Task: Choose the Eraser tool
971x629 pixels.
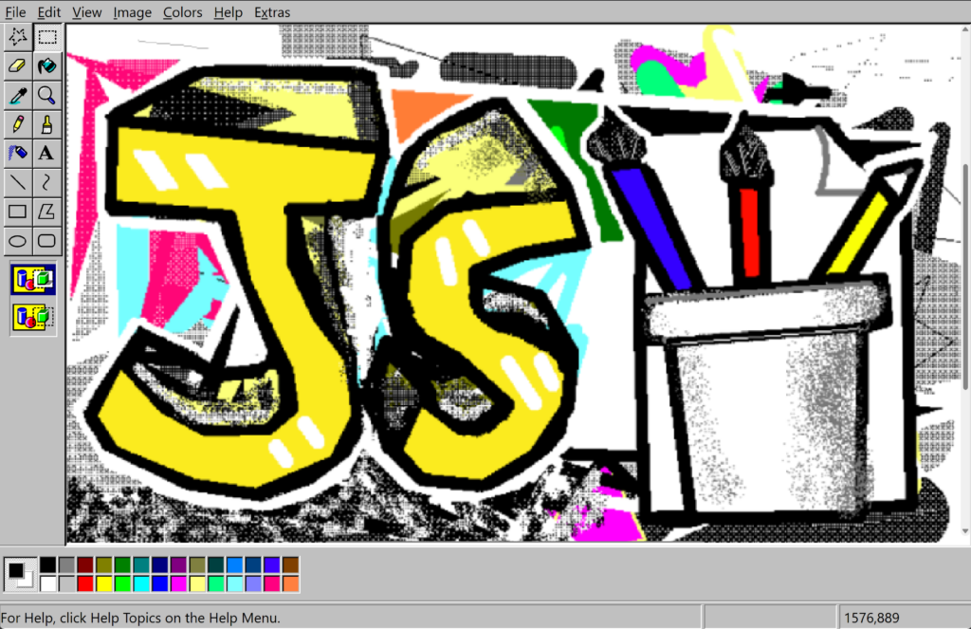Action: tap(18, 66)
